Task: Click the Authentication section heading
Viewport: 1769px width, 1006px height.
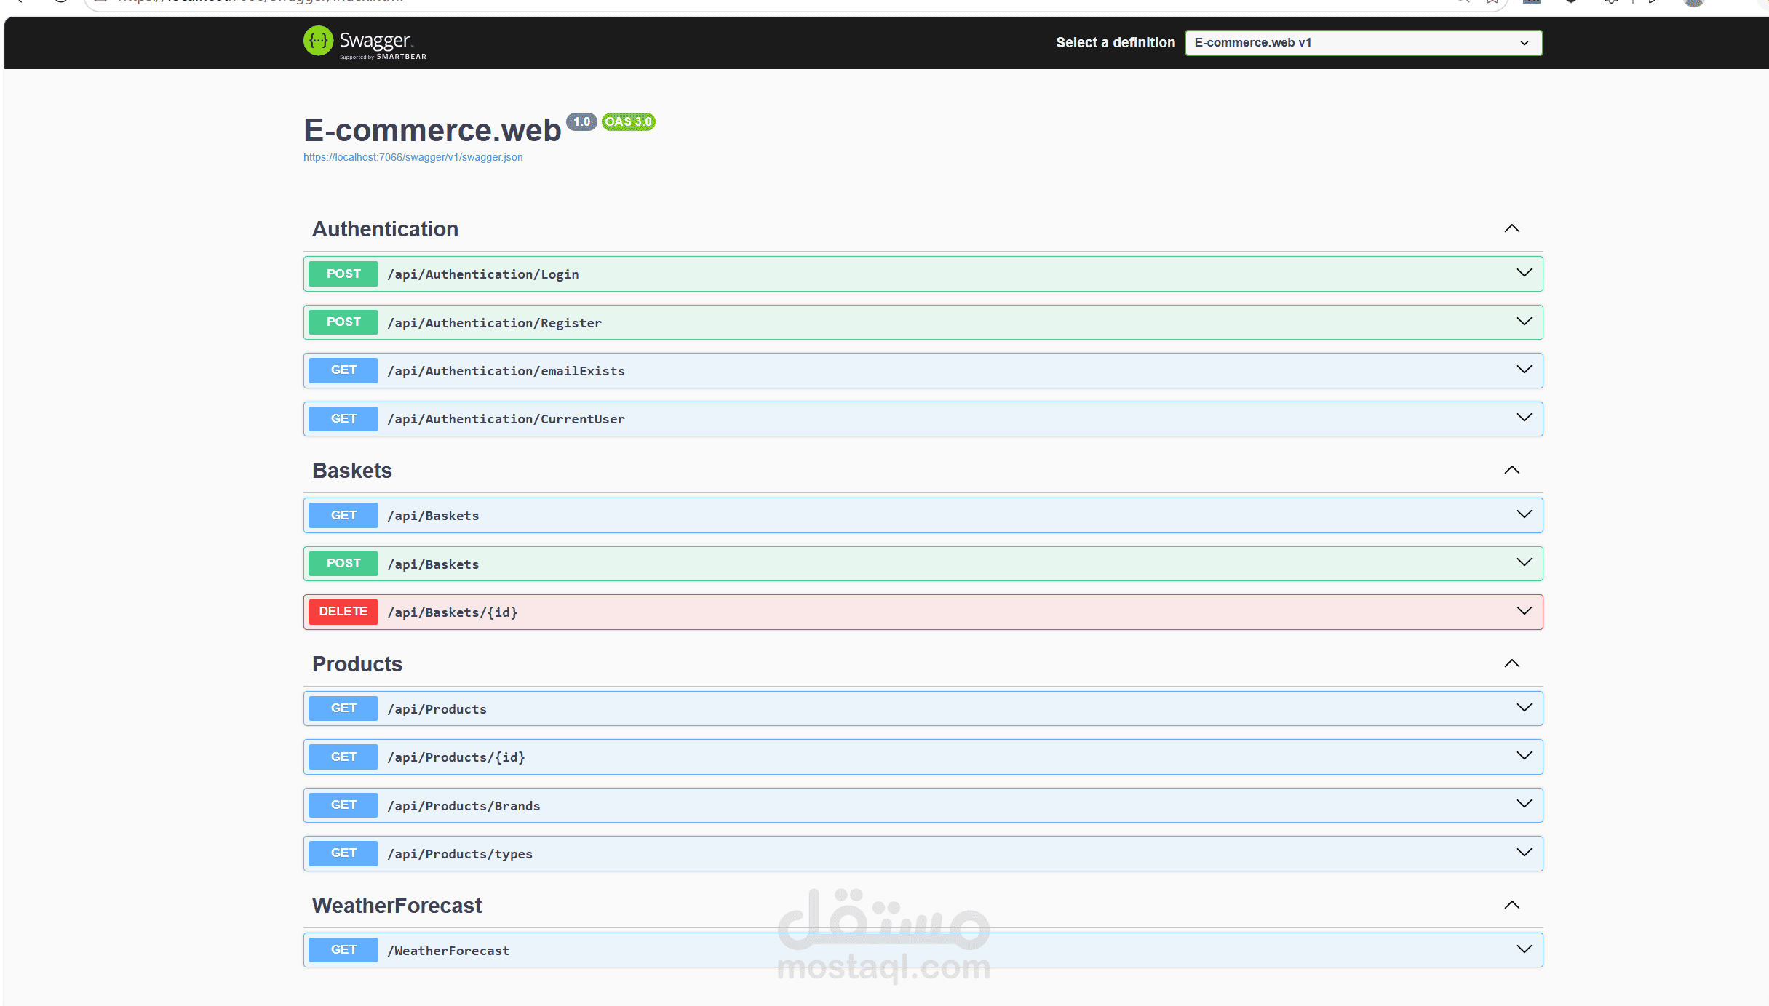Action: pyautogui.click(x=385, y=229)
